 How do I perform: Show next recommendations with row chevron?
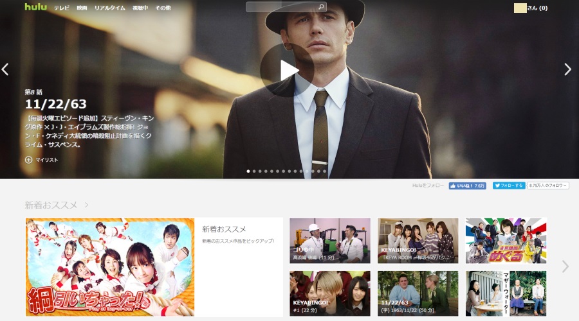[x=565, y=266]
